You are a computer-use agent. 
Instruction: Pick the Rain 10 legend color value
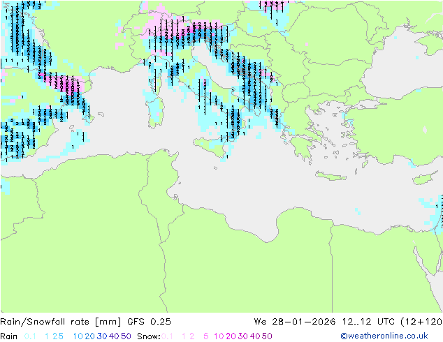[x=78, y=336]
